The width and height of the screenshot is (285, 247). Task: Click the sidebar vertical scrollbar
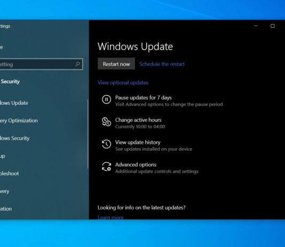88,134
